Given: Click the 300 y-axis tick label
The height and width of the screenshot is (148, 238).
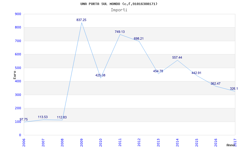Looking at the screenshot, I should click(18, 95).
